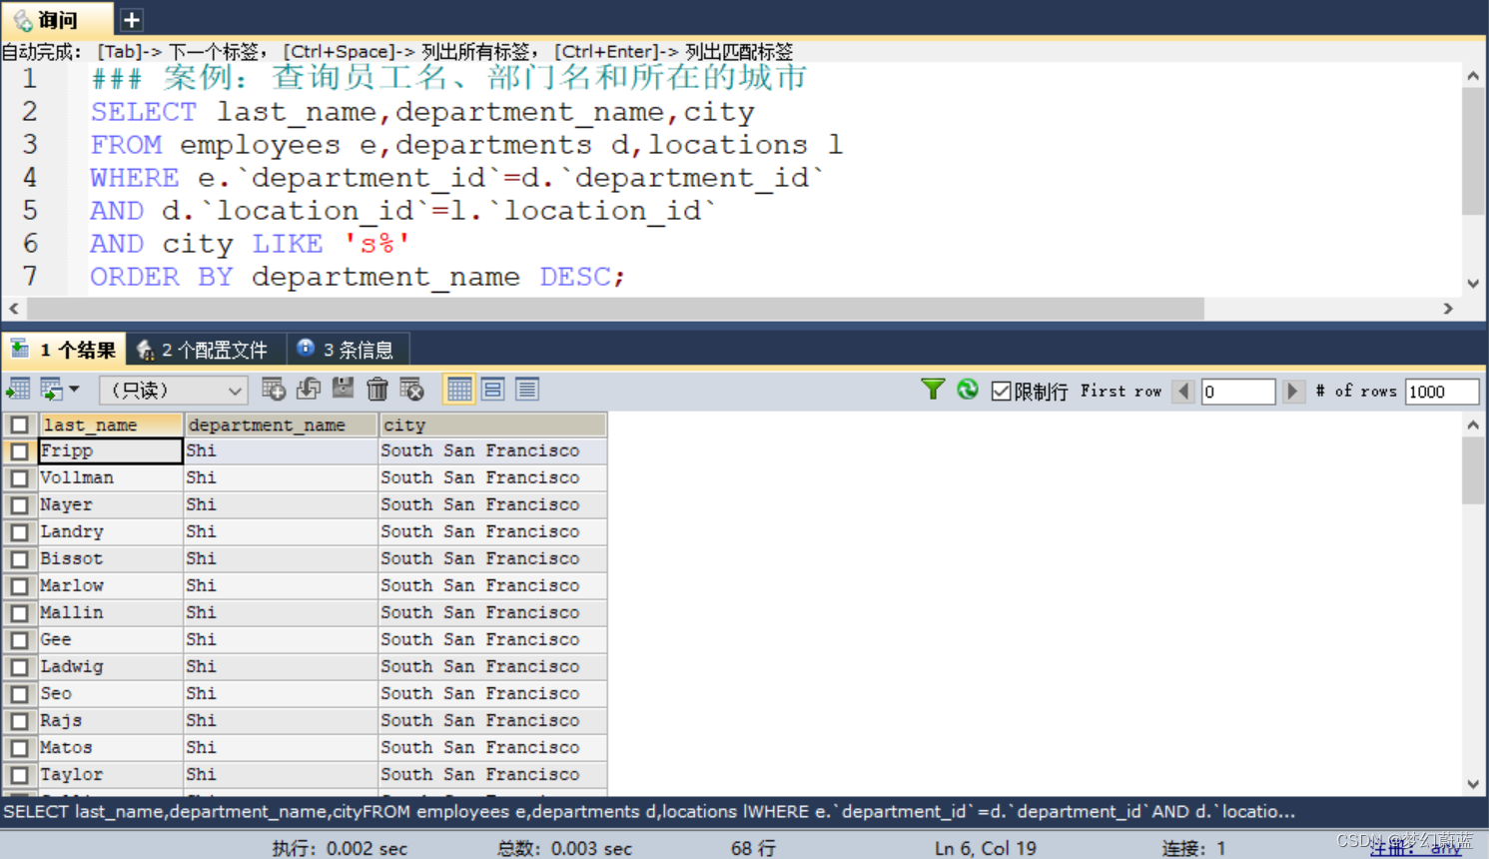Click the # of rows input field
The height and width of the screenshot is (859, 1489).
(x=1441, y=391)
